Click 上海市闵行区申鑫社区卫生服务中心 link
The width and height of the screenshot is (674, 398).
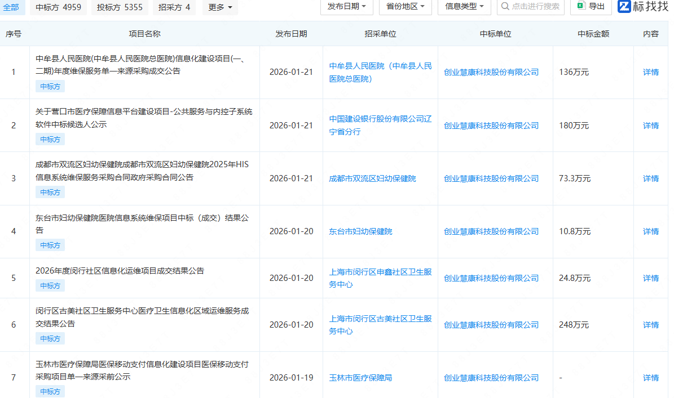pyautogui.click(x=380, y=278)
